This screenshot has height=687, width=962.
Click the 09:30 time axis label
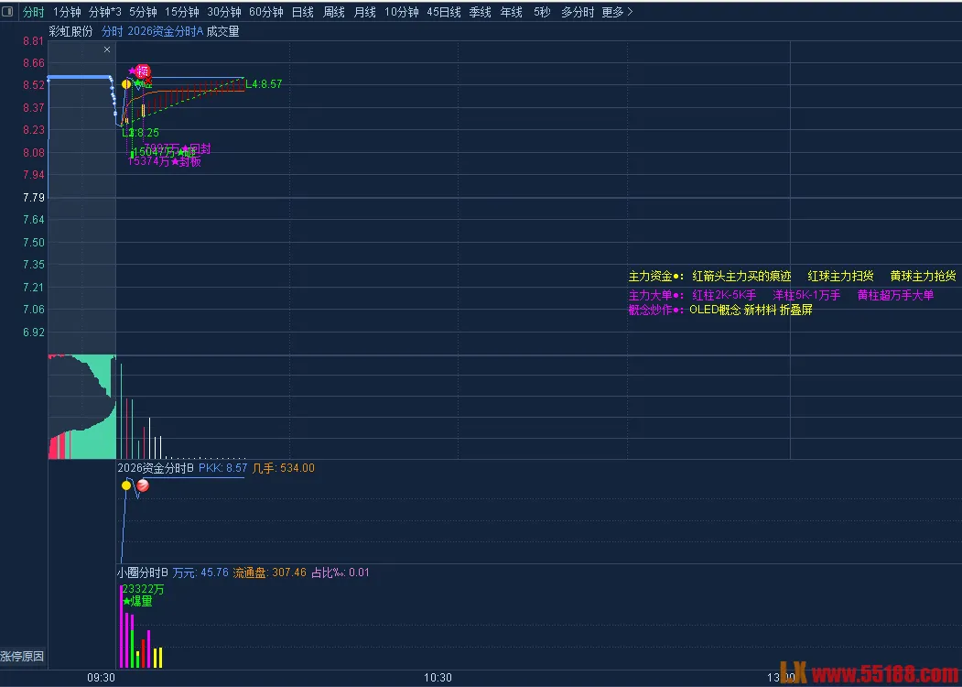coord(101,678)
